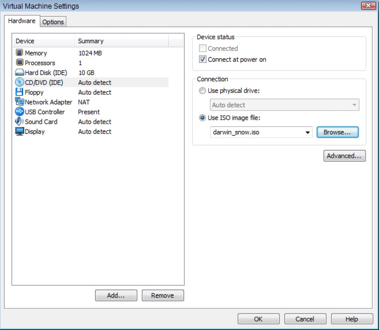Viewport: 379px width, 330px height.
Task: Select the USB Controller icon
Action: coord(20,112)
